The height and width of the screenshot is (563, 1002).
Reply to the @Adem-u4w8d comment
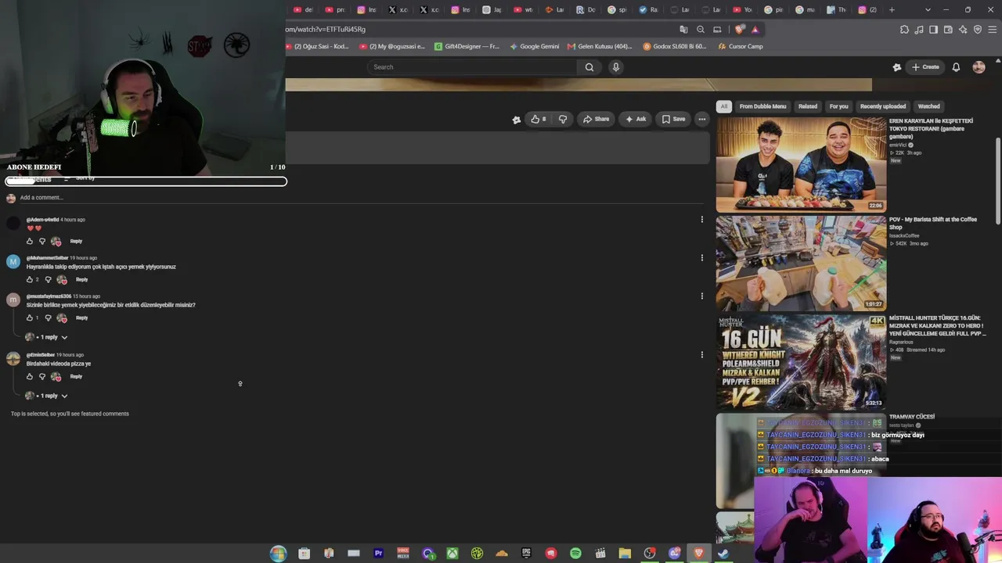(76, 241)
